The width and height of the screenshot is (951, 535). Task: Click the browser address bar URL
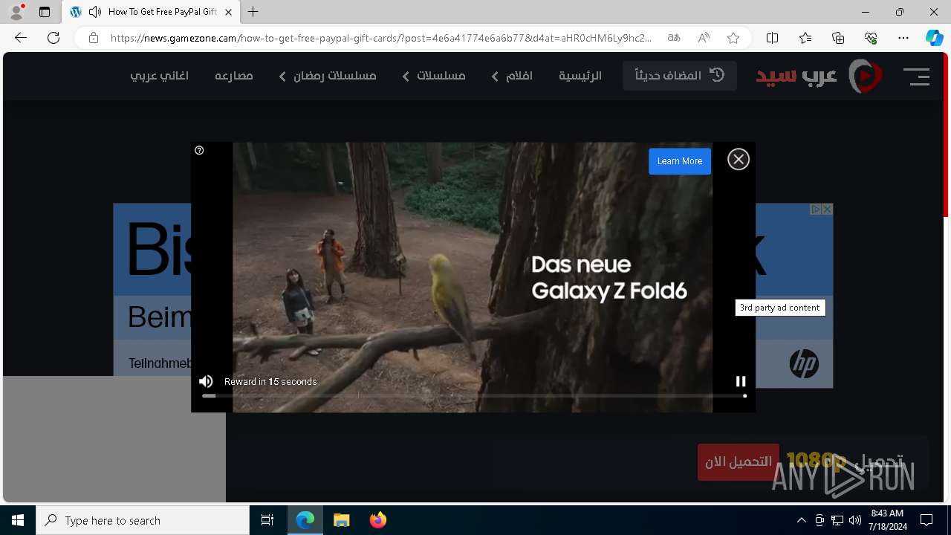coord(381,38)
